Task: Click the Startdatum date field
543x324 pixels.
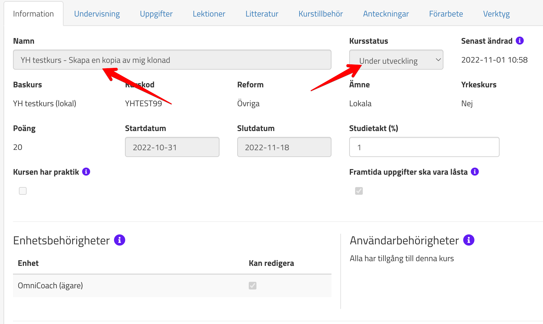Action: click(x=172, y=147)
